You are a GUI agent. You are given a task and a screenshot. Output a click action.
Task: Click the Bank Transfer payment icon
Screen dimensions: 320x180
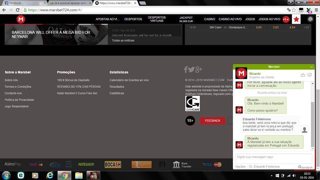click(x=182, y=165)
